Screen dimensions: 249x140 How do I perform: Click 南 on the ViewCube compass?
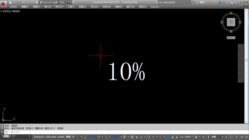click(x=231, y=31)
